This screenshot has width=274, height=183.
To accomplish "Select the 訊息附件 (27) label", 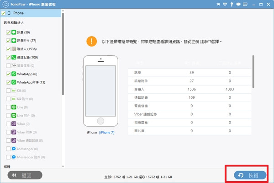I will tap(26, 41).
